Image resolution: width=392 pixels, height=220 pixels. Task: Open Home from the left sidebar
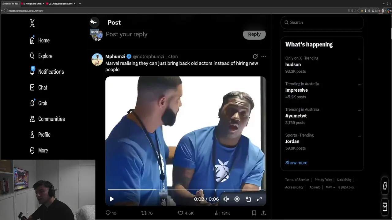[40, 40]
